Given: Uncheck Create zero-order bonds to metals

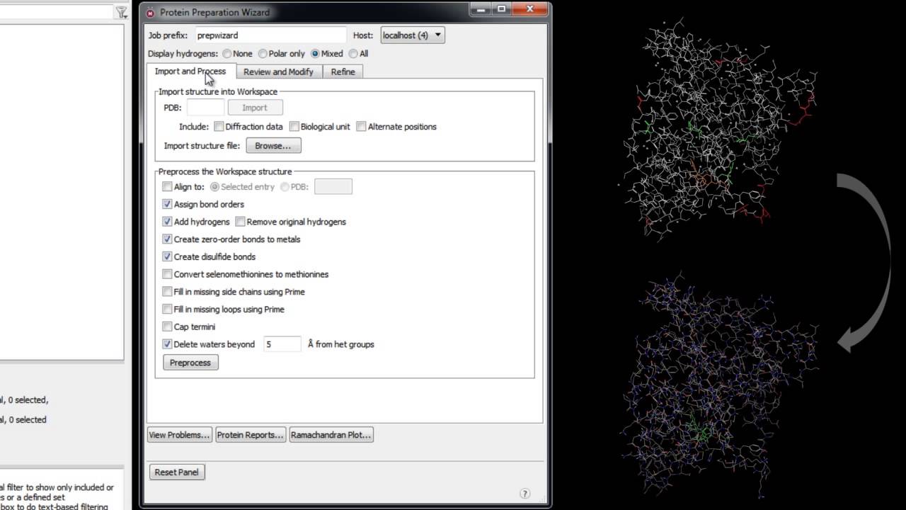Looking at the screenshot, I should (167, 239).
